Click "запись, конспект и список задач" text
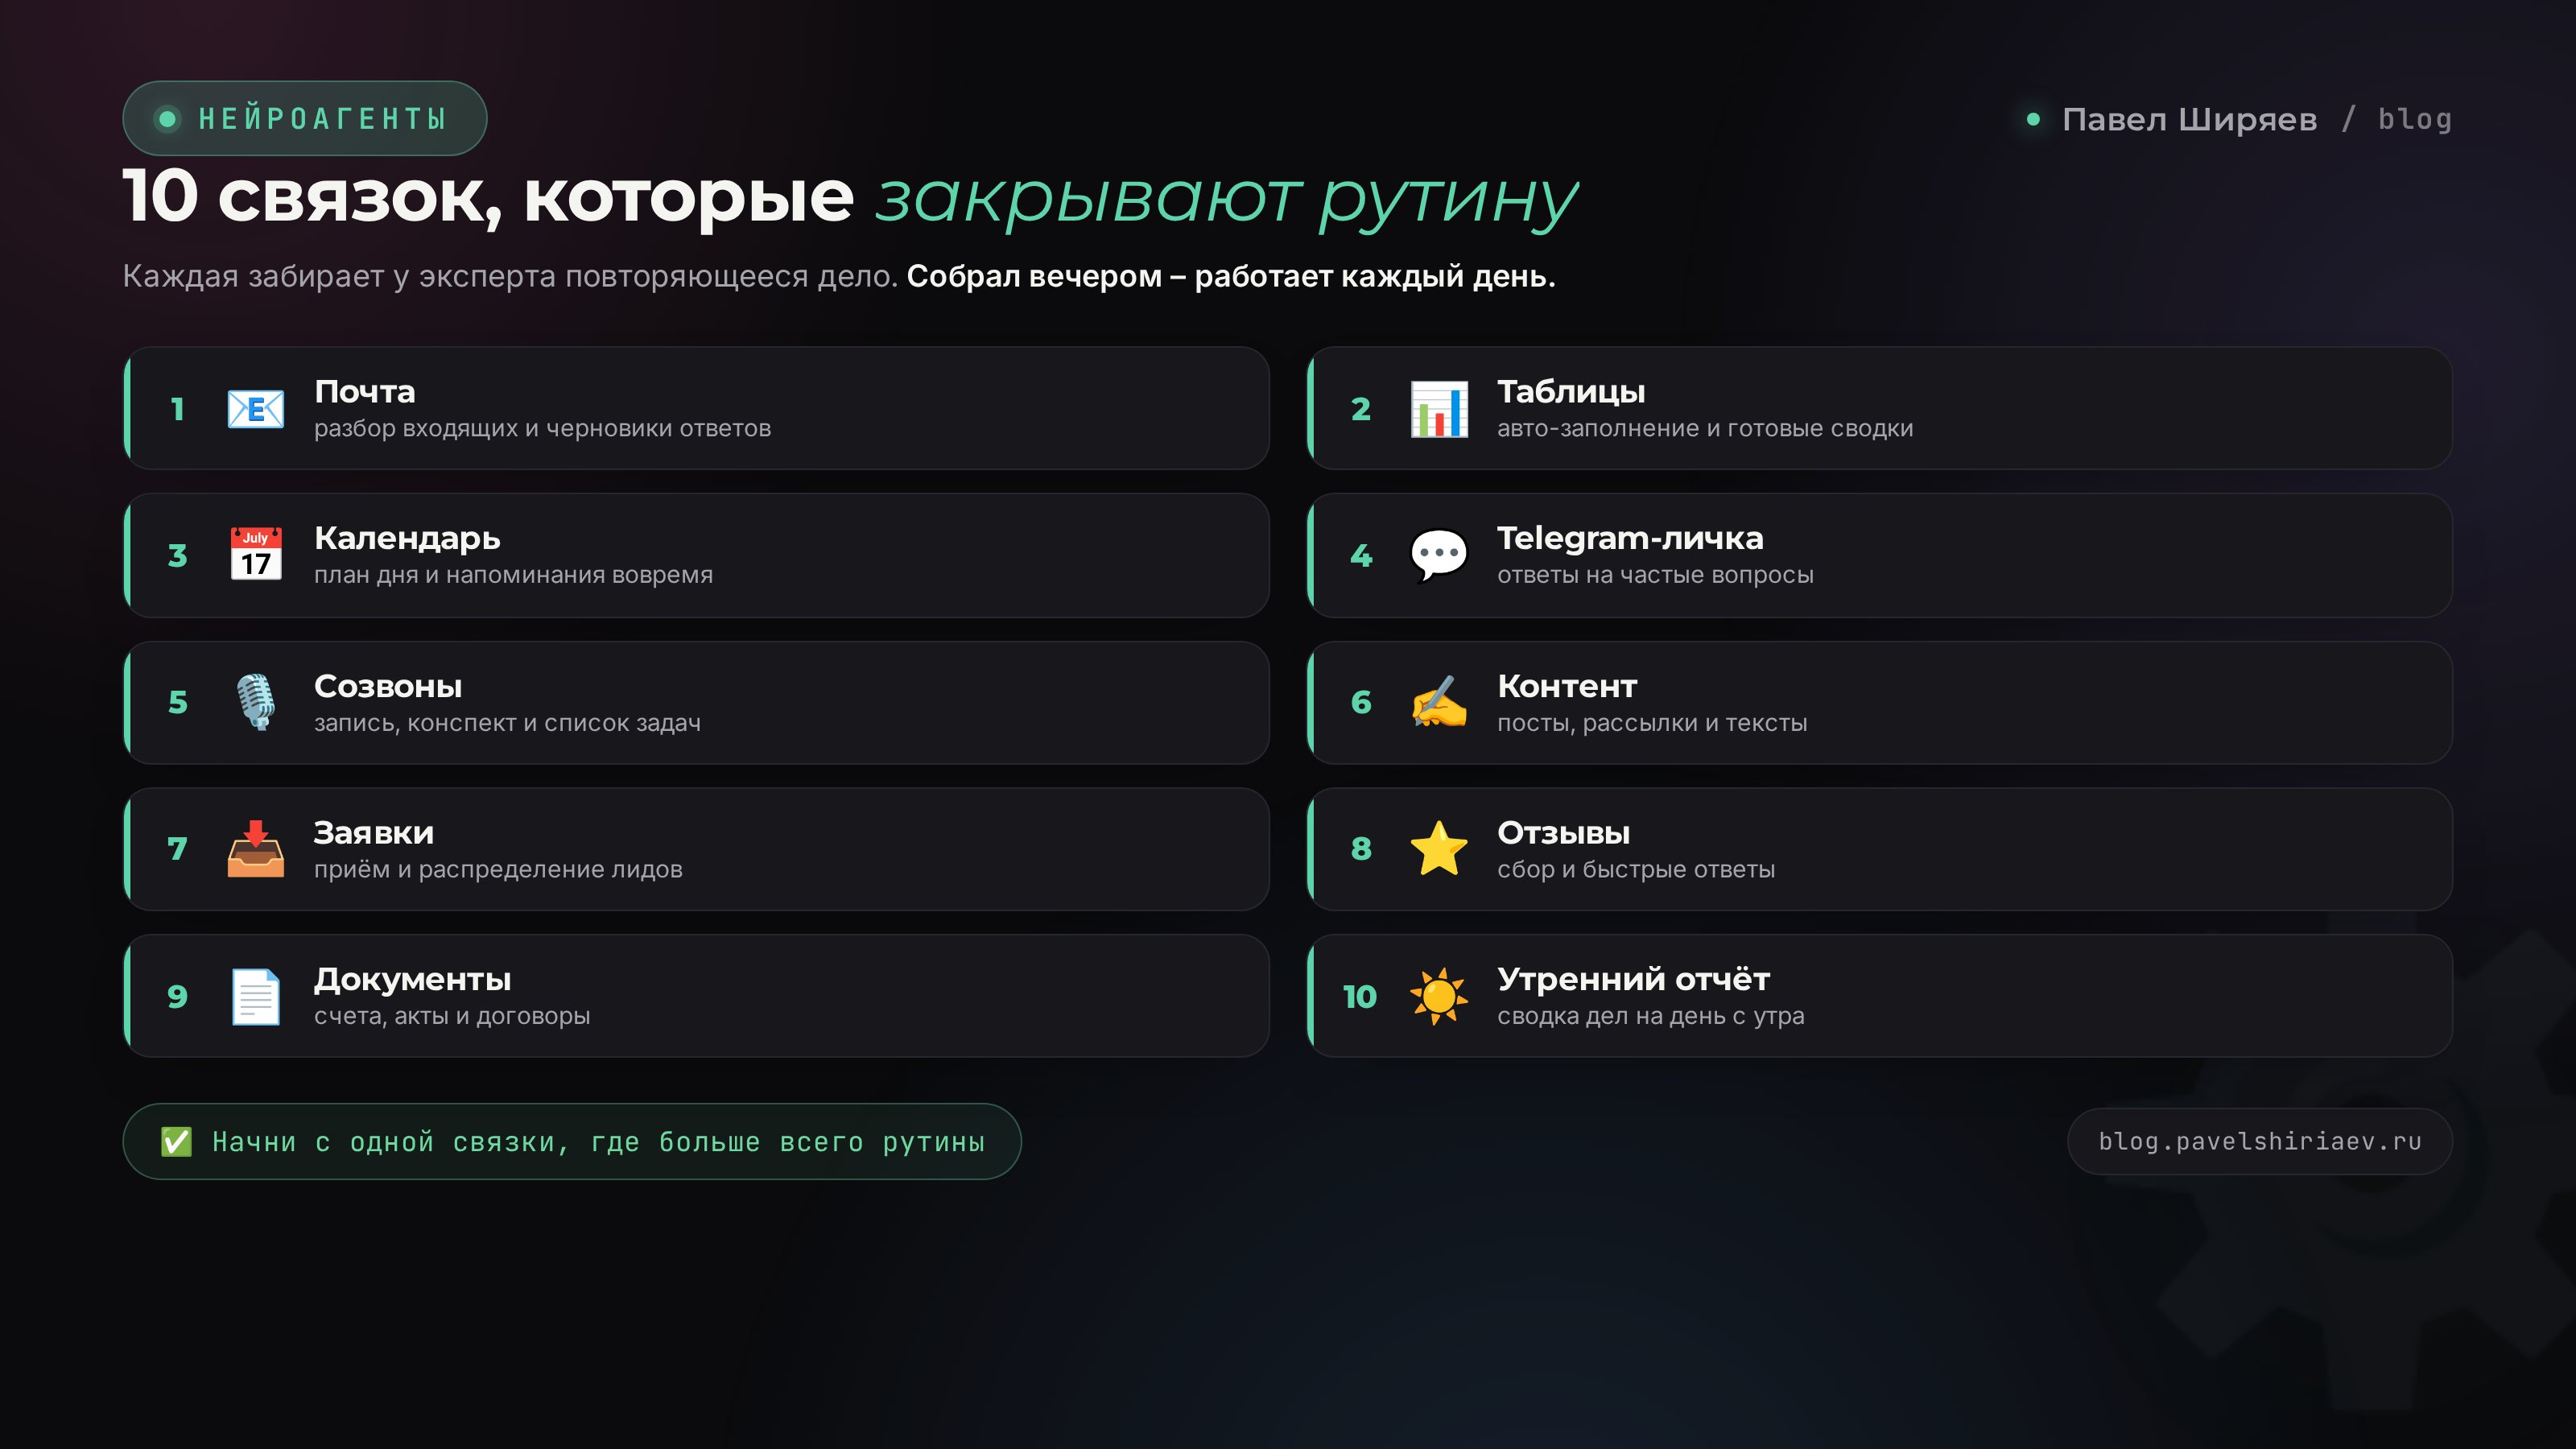This screenshot has width=2576, height=1449. (x=507, y=723)
